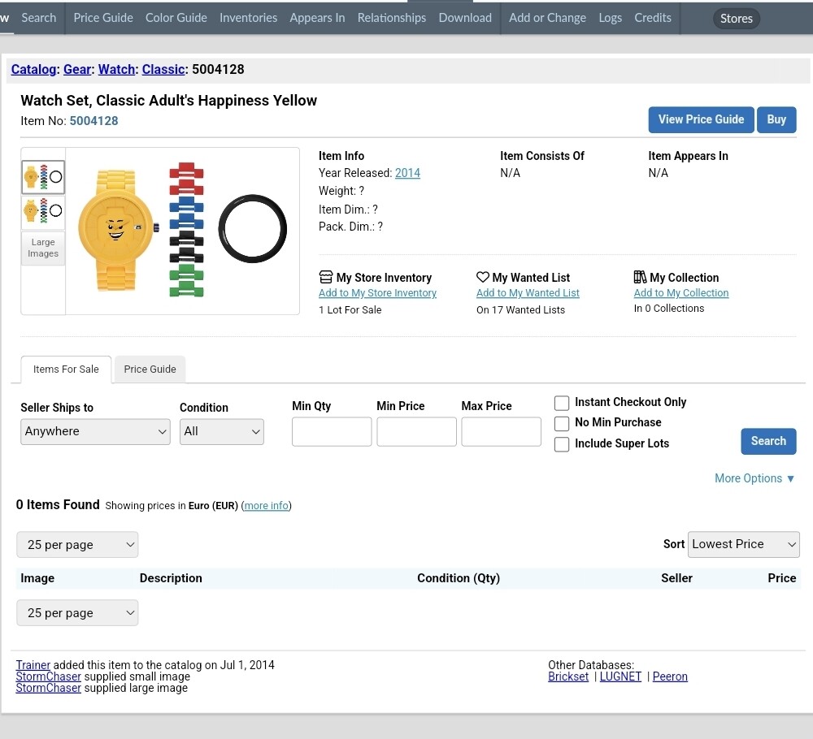The image size is (813, 739).
Task: Switch to Items For Sale tab
Action: [66, 369]
